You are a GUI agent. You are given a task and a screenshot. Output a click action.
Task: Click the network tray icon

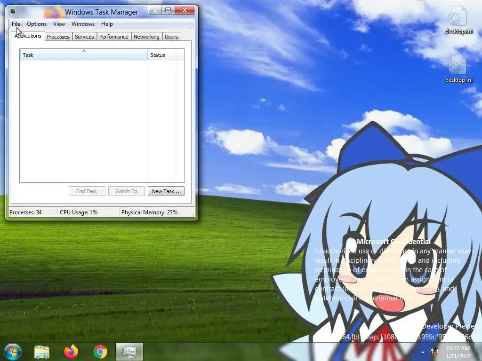[x=434, y=352]
